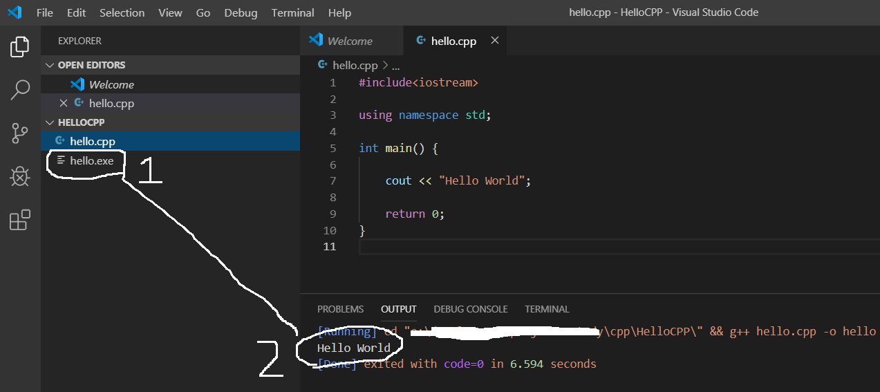The image size is (880, 392).
Task: Collapse the Open Editors section
Action: [49, 65]
